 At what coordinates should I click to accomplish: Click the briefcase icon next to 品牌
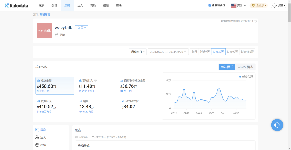click(57, 35)
